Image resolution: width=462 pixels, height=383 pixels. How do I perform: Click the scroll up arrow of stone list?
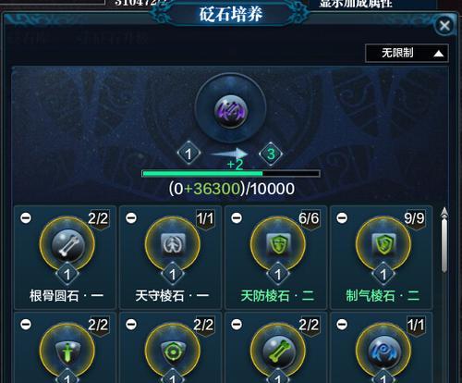point(444,212)
